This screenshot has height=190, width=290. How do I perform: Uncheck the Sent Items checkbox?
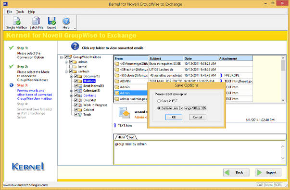(x=76, y=86)
